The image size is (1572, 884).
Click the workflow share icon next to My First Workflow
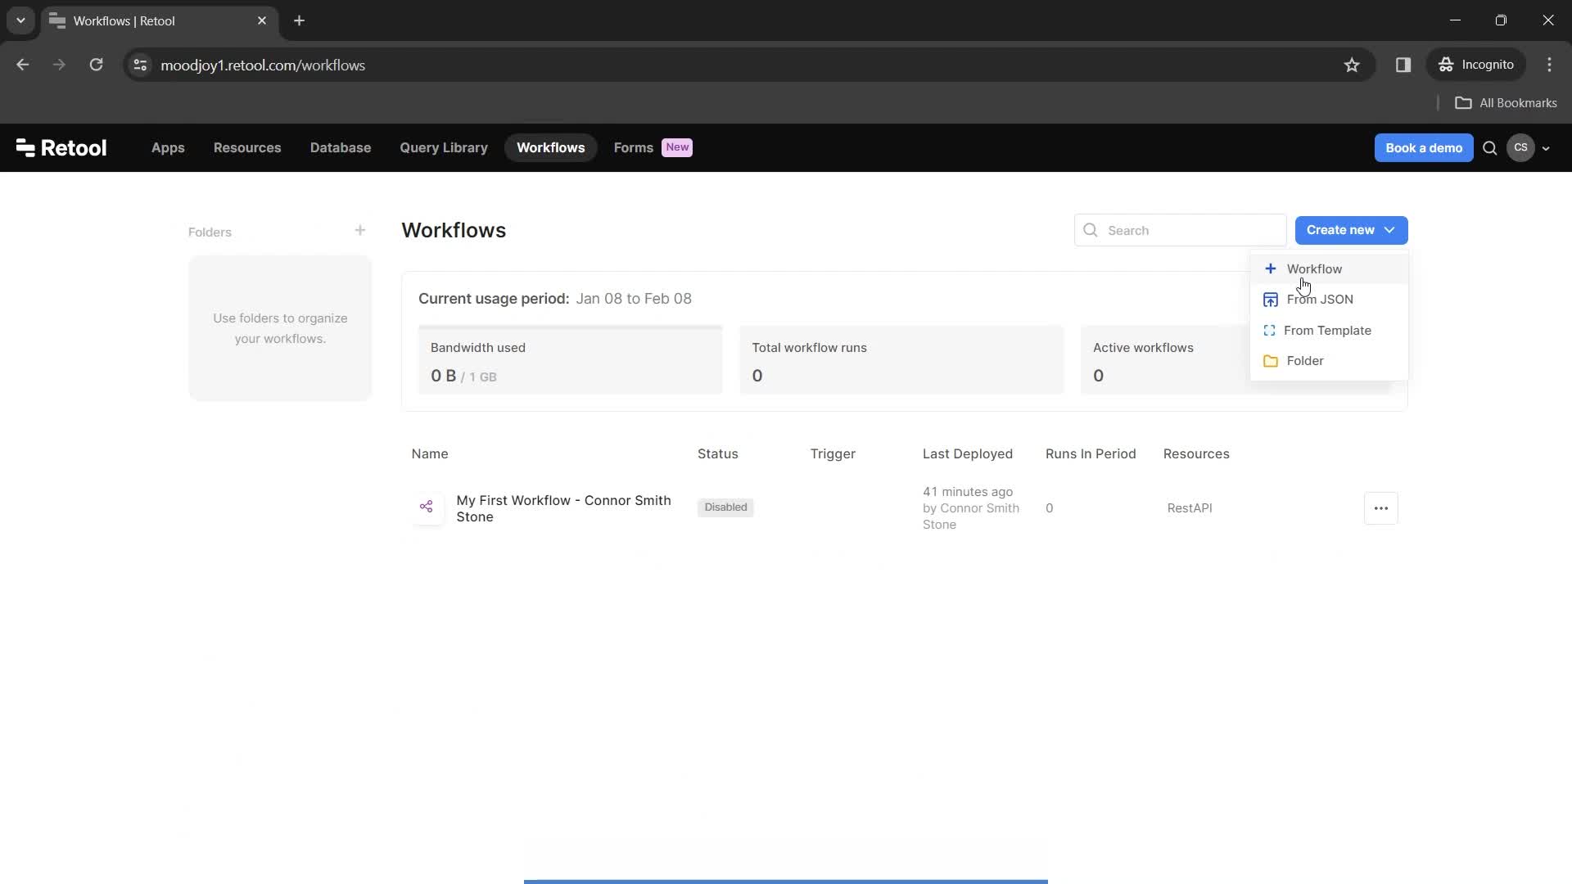tap(427, 507)
